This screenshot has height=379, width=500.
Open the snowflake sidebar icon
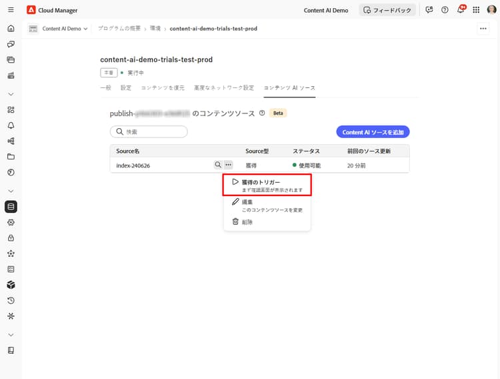coord(11,316)
